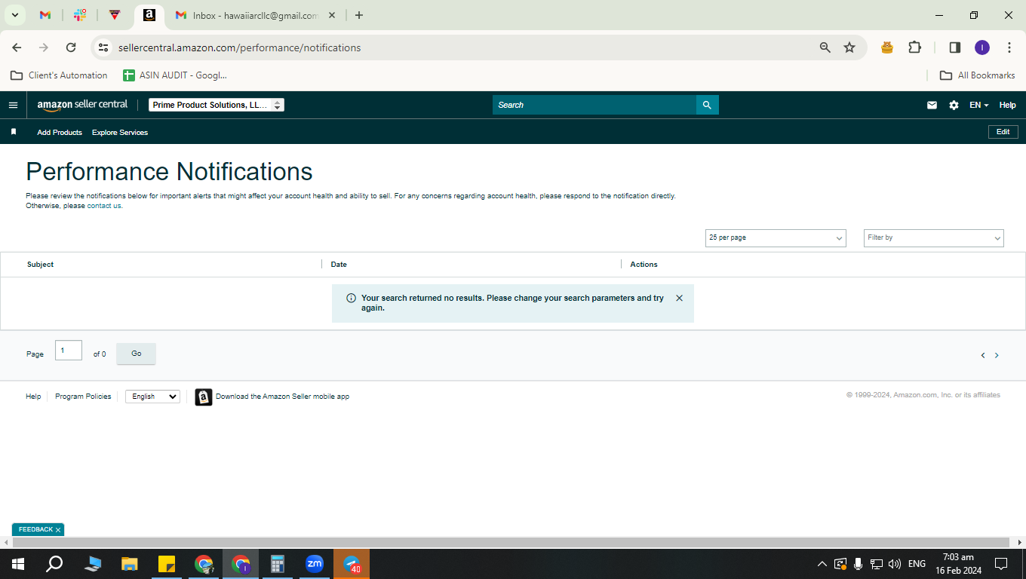This screenshot has height=579, width=1026.
Task: Open the Seller Central hamburger menu
Action: coord(13,105)
